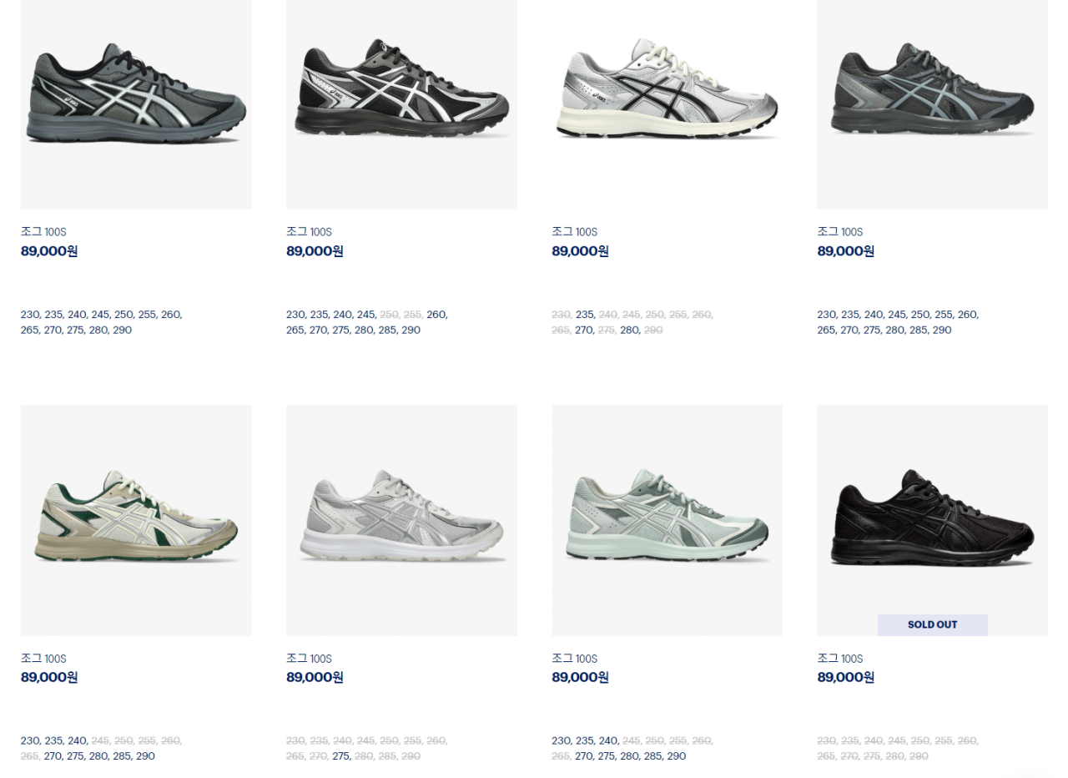Click the 89,000원 price under mint shoe

pyautogui.click(x=580, y=677)
